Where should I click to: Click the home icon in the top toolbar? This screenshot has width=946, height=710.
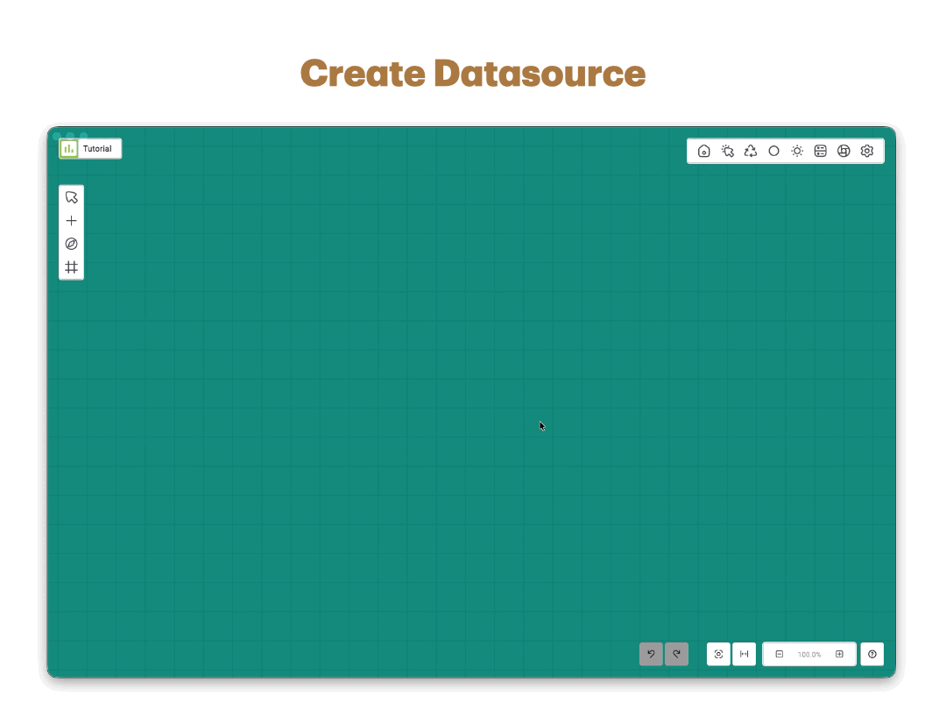(703, 151)
